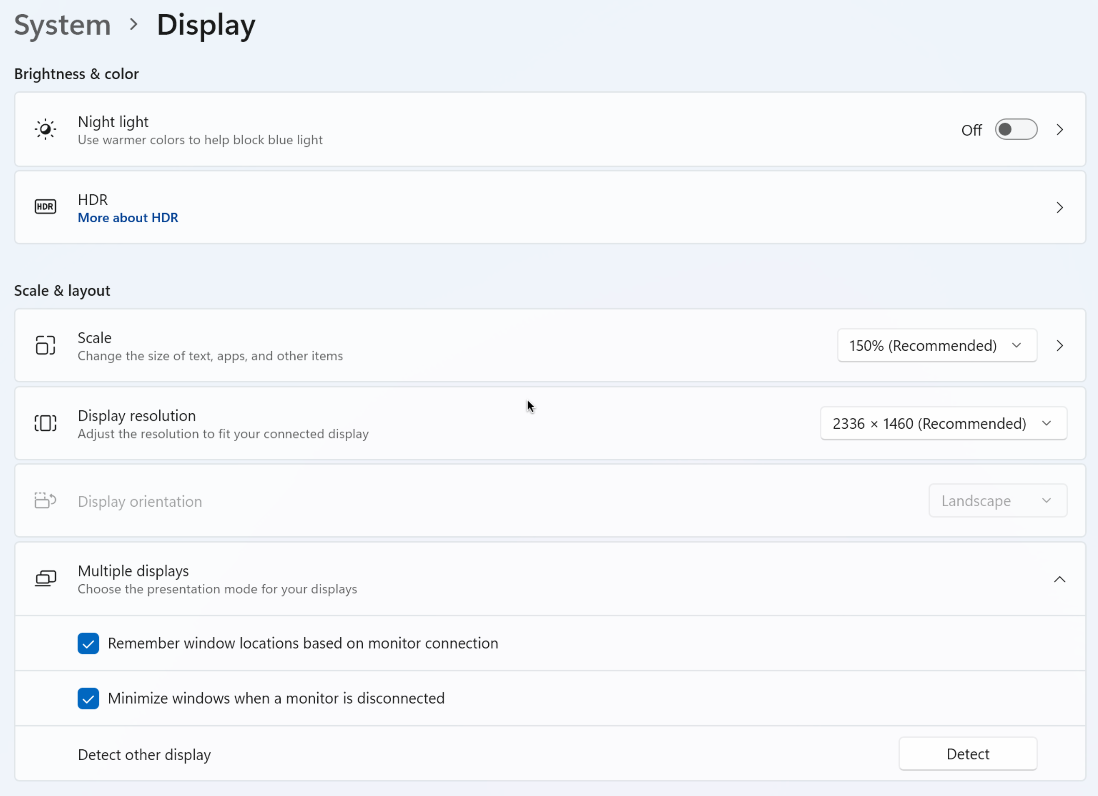Open custom scaling chevron next to Scale

[1059, 346]
